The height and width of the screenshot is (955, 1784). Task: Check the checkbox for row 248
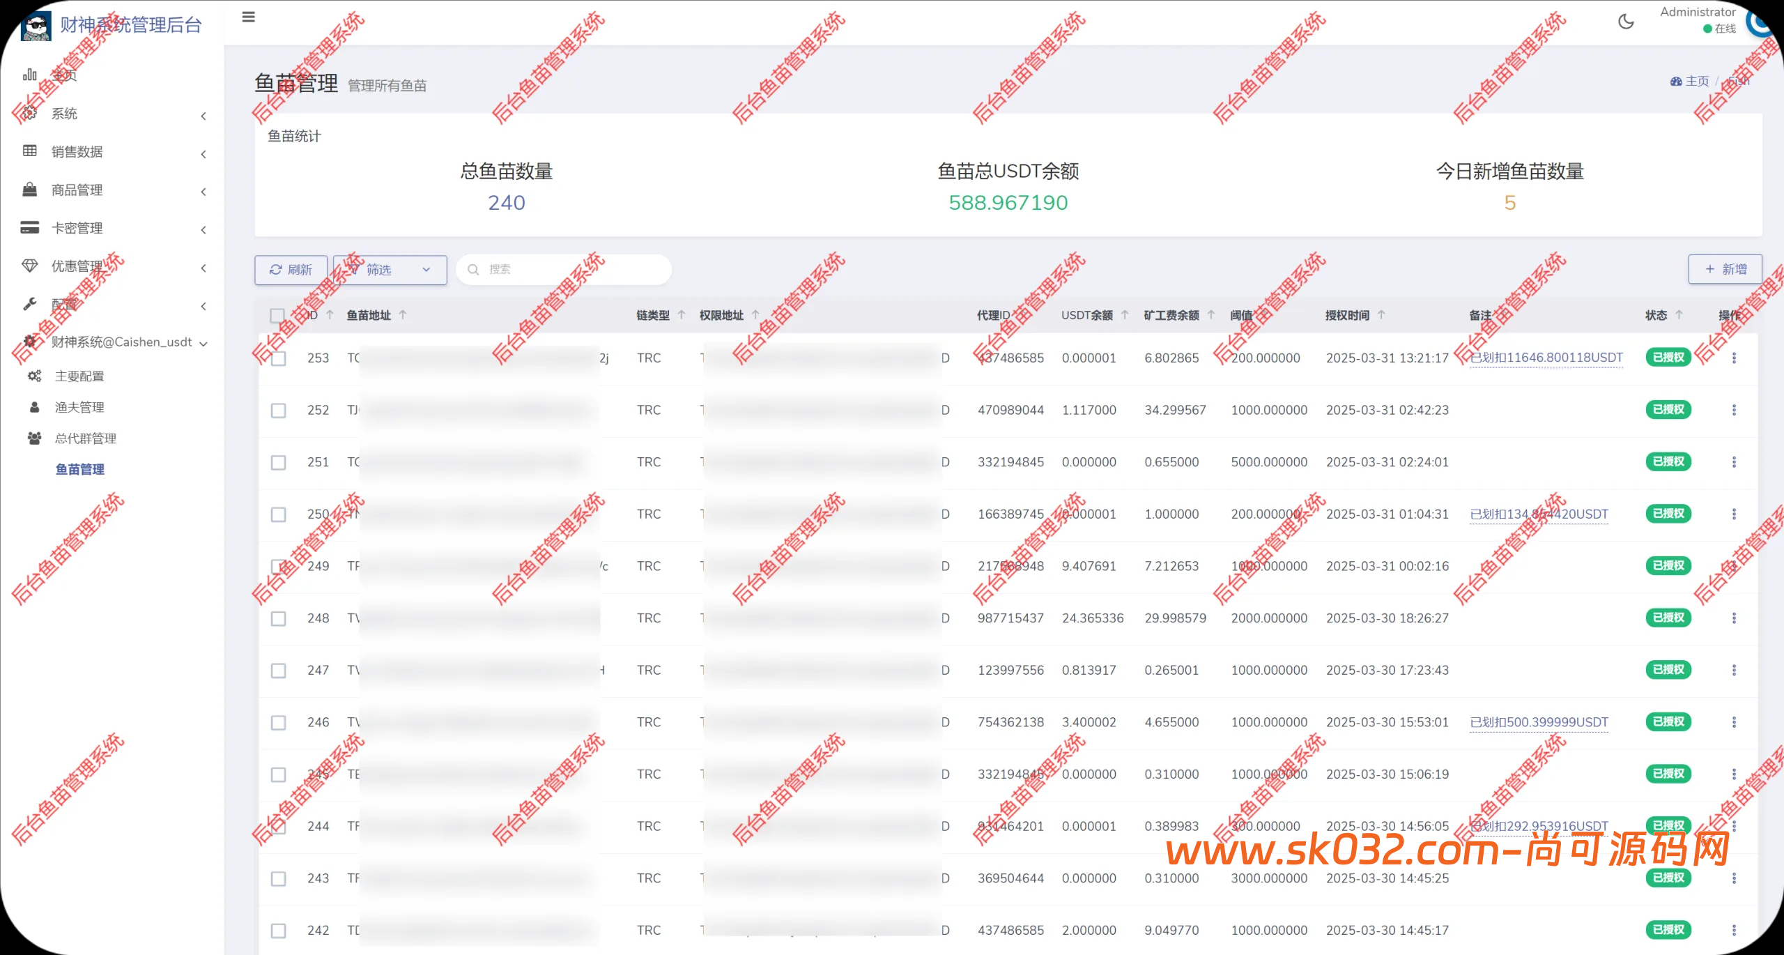(x=278, y=618)
